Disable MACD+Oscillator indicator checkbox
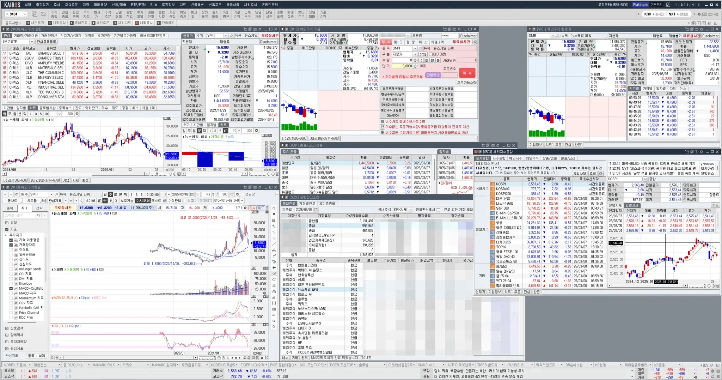Image resolution: width=722 pixels, height=380 pixels. tap(11, 288)
